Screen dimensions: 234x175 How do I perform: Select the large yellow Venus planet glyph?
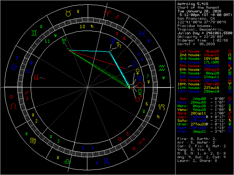[137, 72]
